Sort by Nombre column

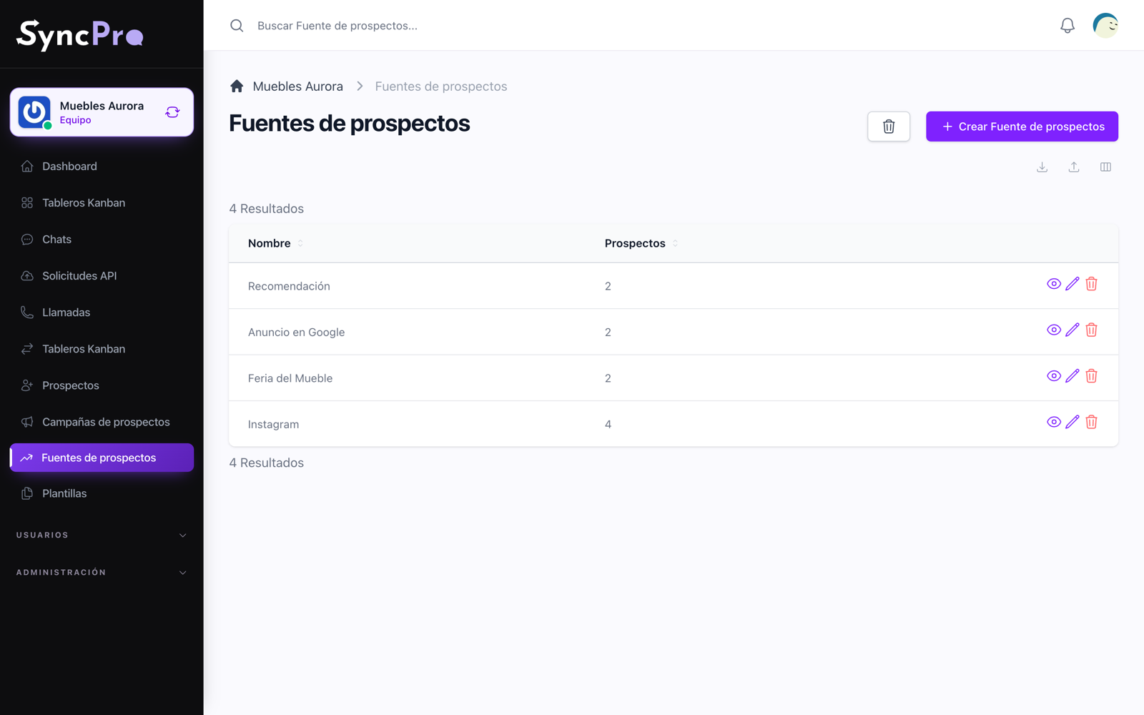click(x=276, y=243)
